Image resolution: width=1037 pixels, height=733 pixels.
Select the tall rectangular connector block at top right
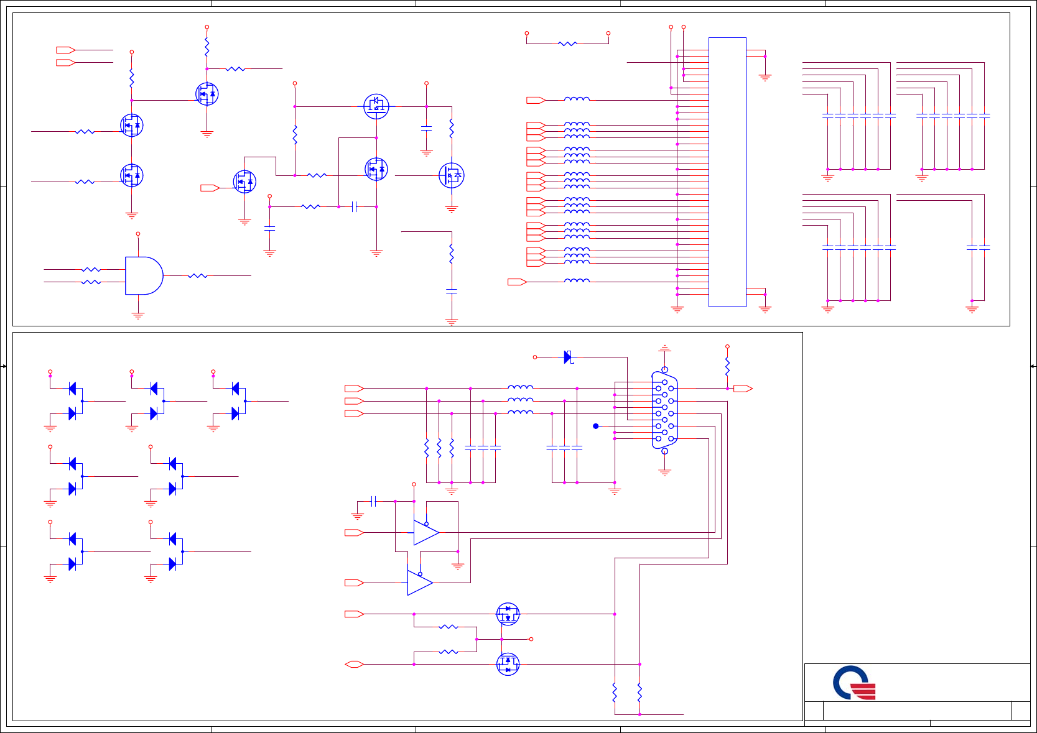pyautogui.click(x=727, y=172)
